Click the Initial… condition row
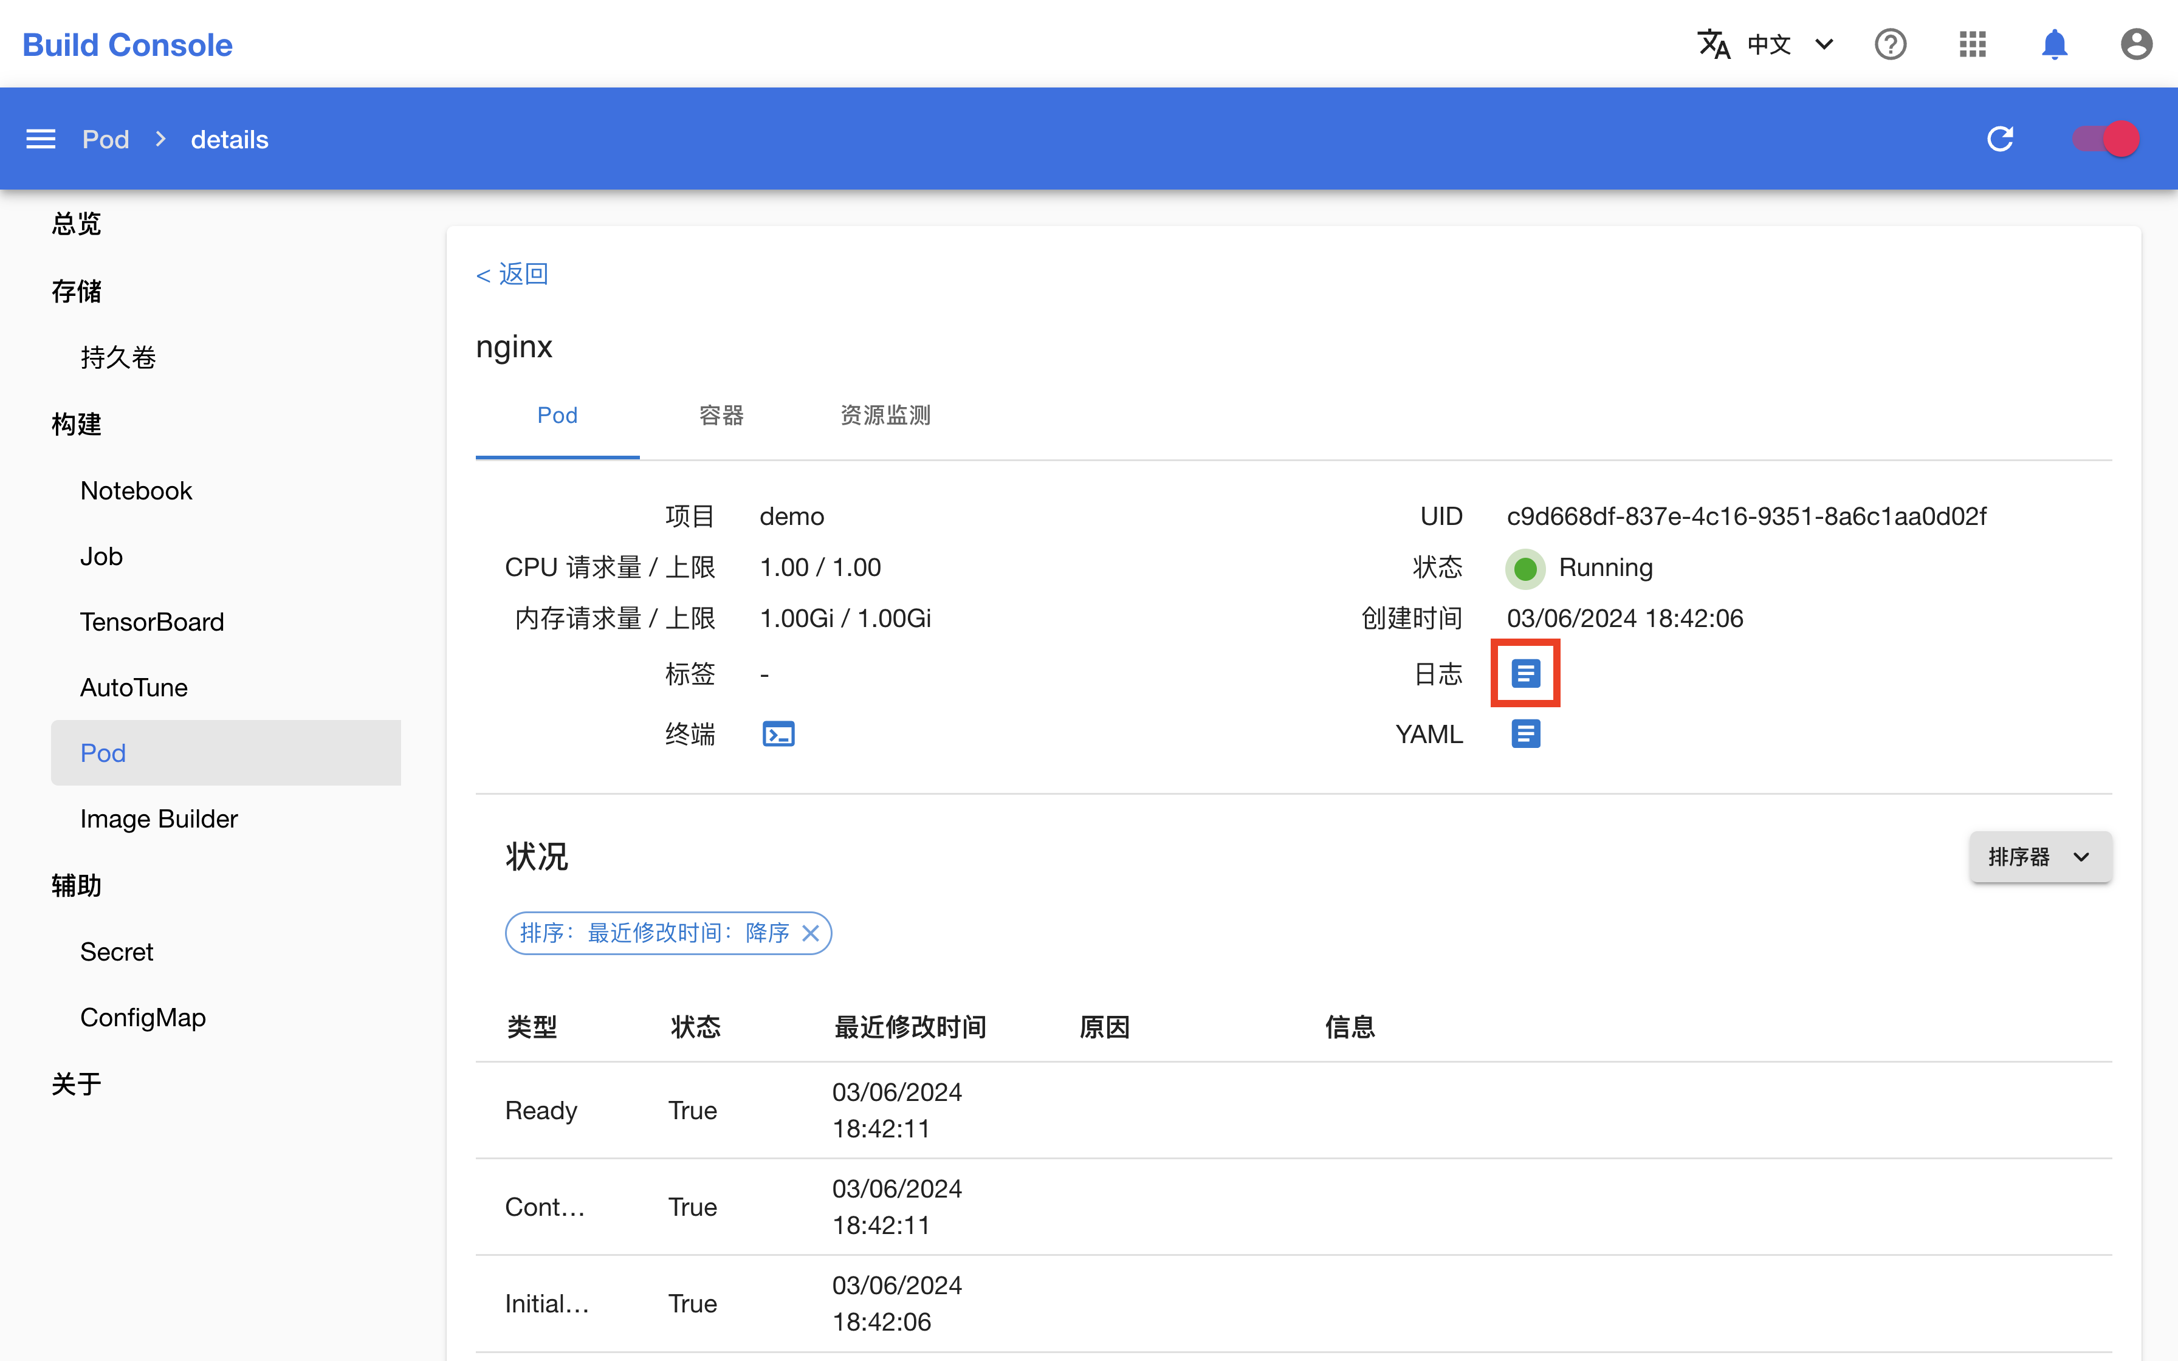2178x1361 pixels. (1293, 1303)
